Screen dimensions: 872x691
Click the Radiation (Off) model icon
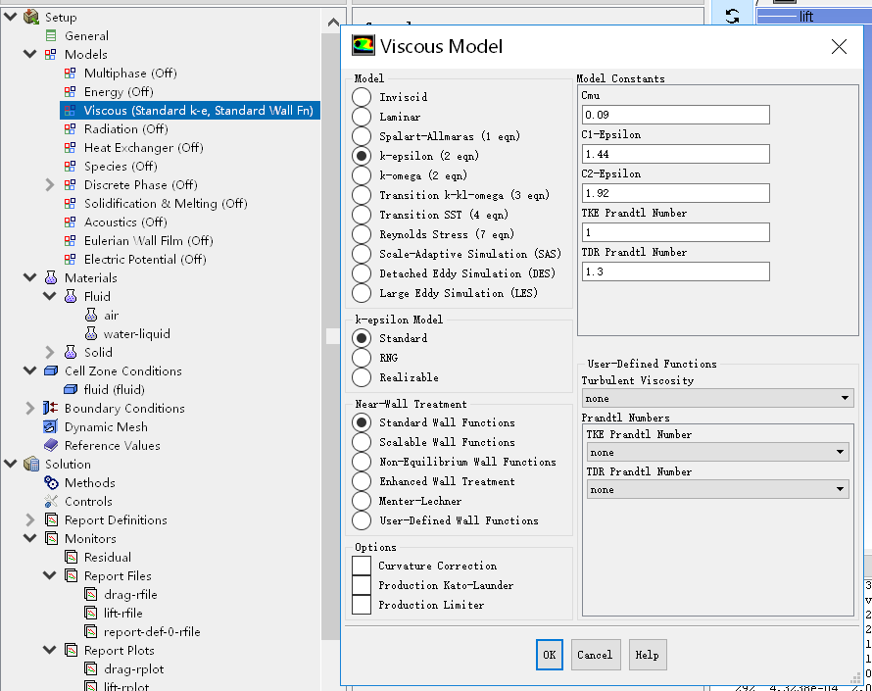pos(71,129)
